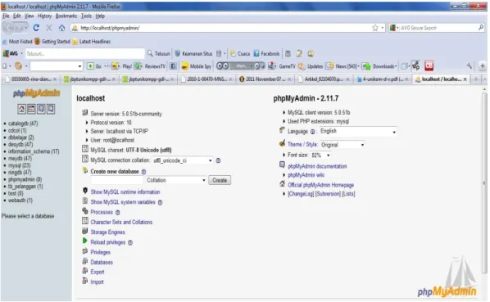The width and height of the screenshot is (490, 302).
Task: Open the SQL query window icon in sidebar
Action: 31,109
